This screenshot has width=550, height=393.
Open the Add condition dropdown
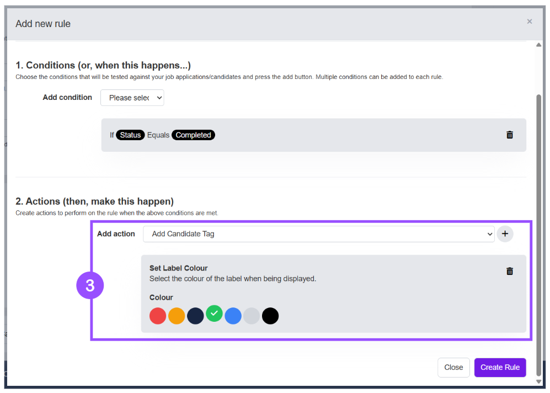tap(132, 98)
